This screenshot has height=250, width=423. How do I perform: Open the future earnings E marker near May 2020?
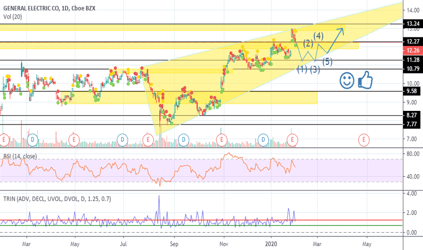[x=364, y=140]
